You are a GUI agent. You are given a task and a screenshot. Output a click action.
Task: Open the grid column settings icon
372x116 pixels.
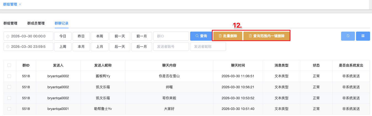click(x=363, y=36)
